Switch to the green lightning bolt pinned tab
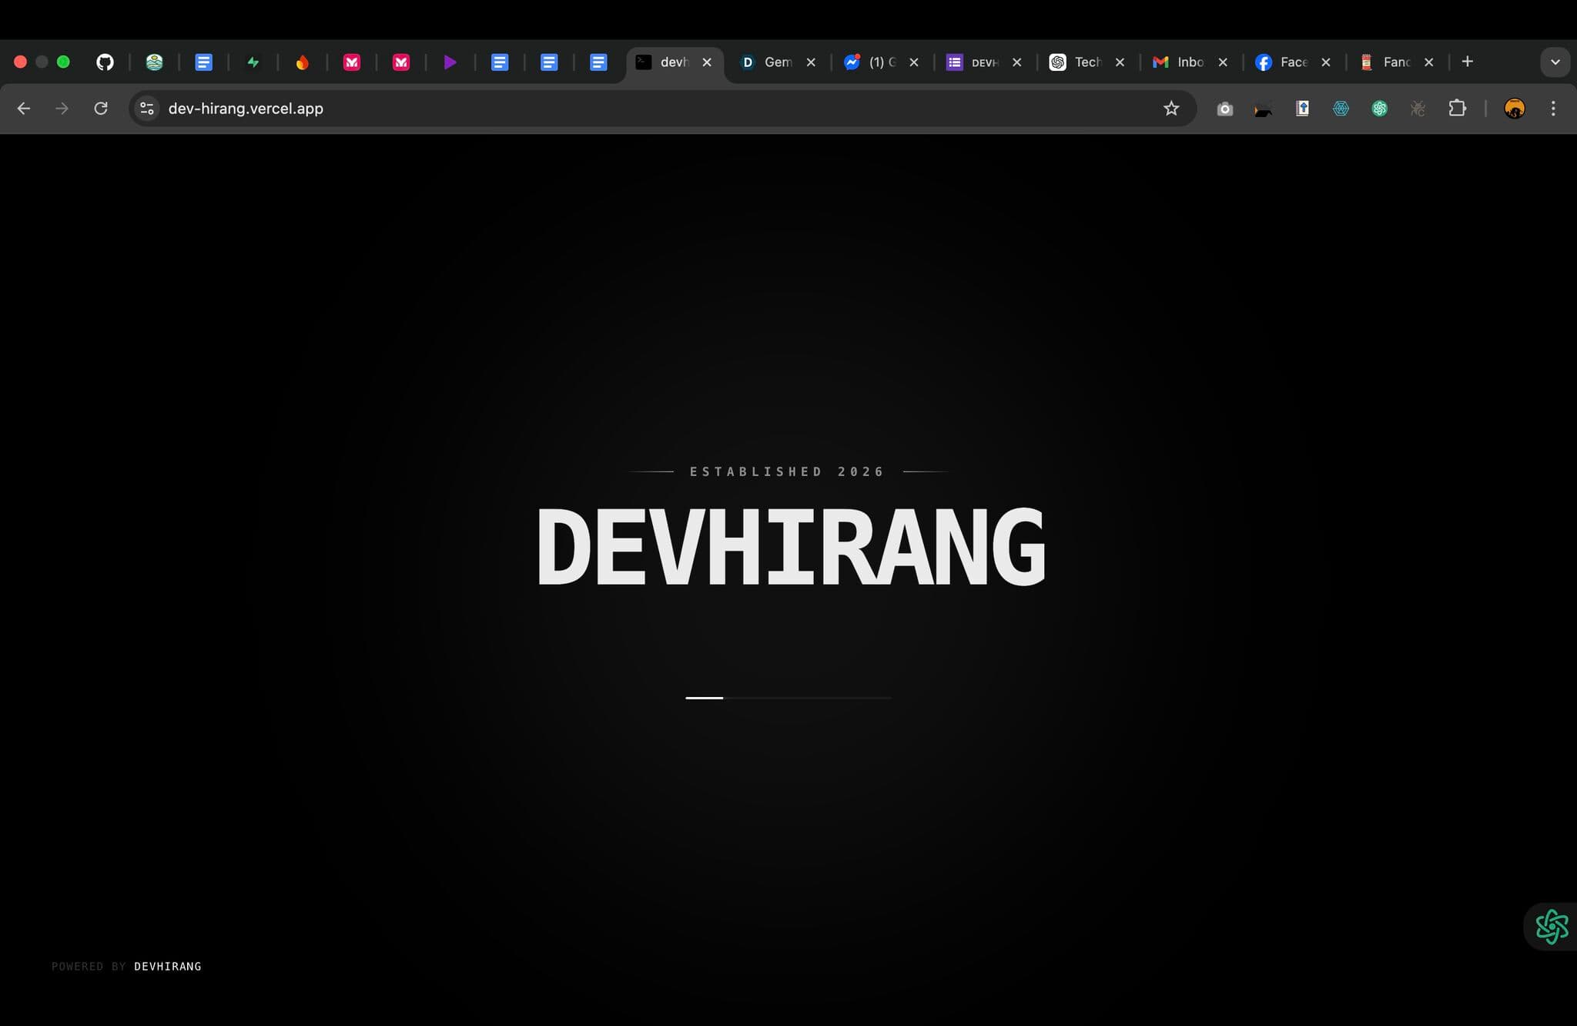 [253, 62]
